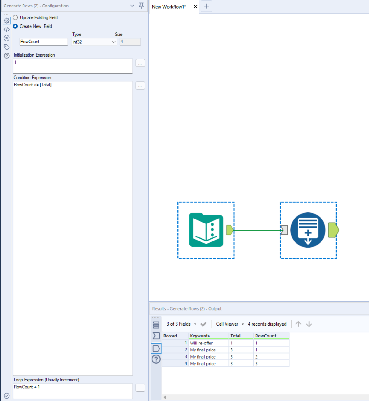The height and width of the screenshot is (401, 369).
Task: Open the Loop Expression editor with ellipsis button
Action: (140, 388)
